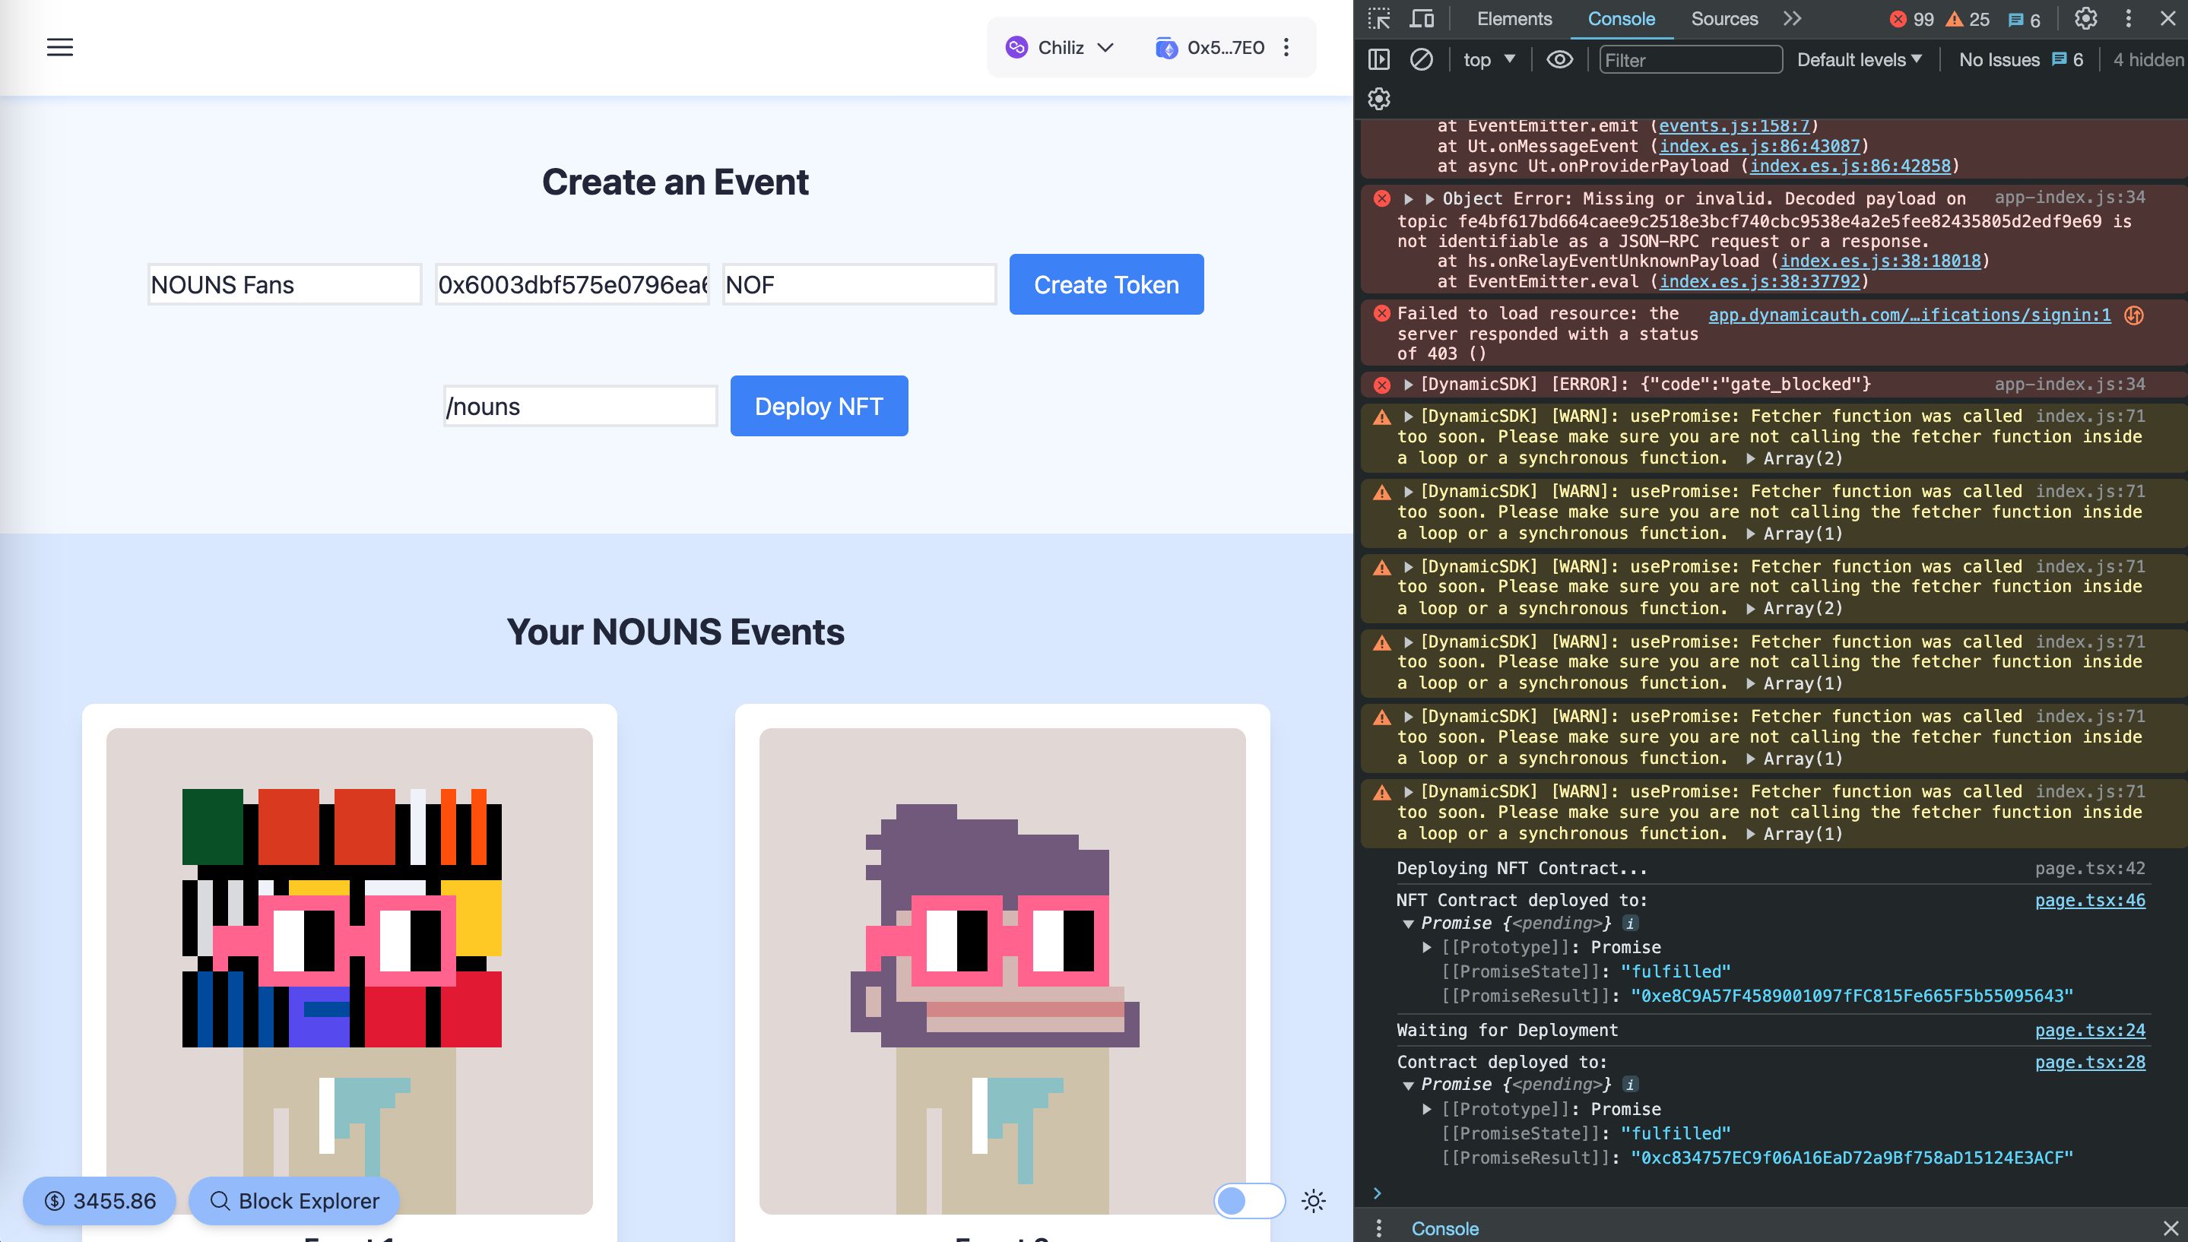Open the Chiliz network dropdown
The height and width of the screenshot is (1242, 2188).
pos(1061,48)
